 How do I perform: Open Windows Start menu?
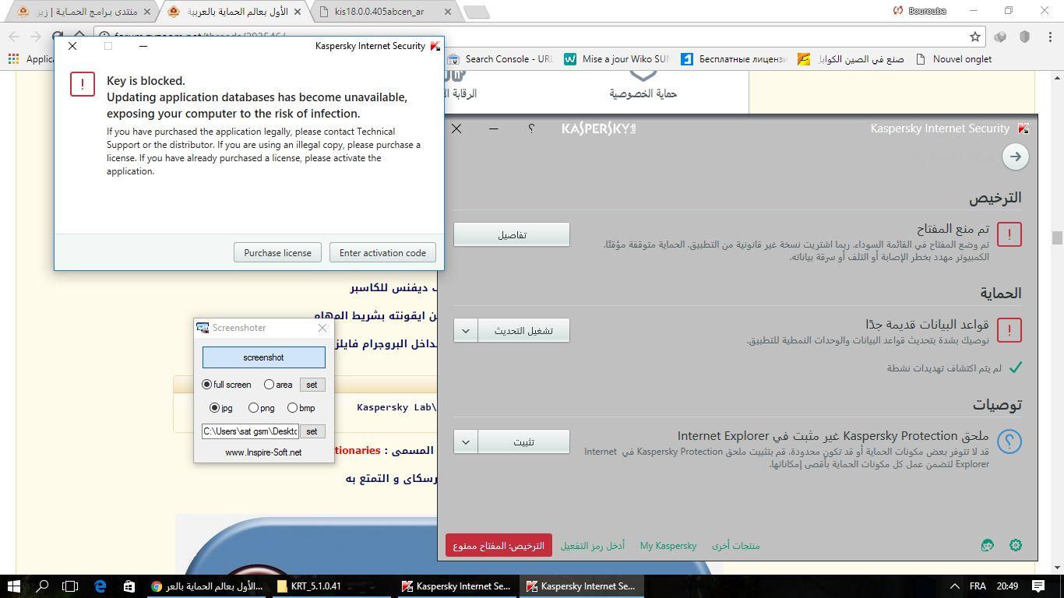[x=14, y=586]
